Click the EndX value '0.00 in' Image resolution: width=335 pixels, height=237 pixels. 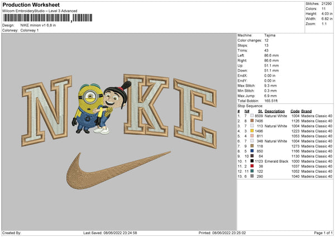[x=270, y=75]
